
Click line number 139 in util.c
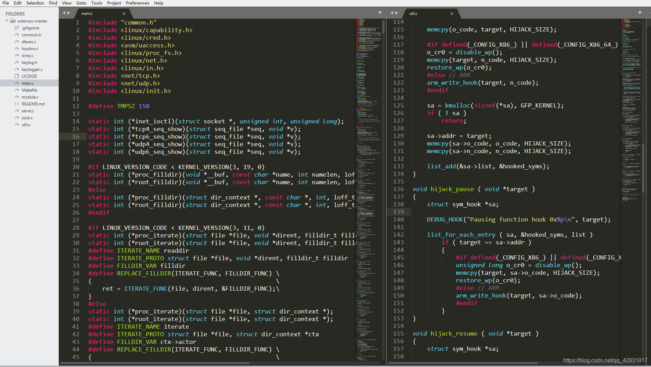pyautogui.click(x=398, y=212)
